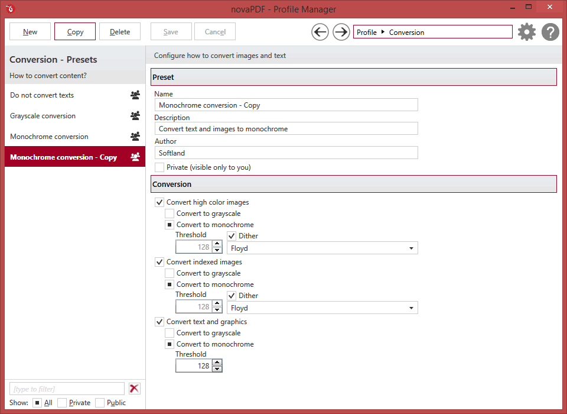The width and height of the screenshot is (567, 414).
Task: Select Convert to grayscale under text and graphics
Action: [170, 333]
